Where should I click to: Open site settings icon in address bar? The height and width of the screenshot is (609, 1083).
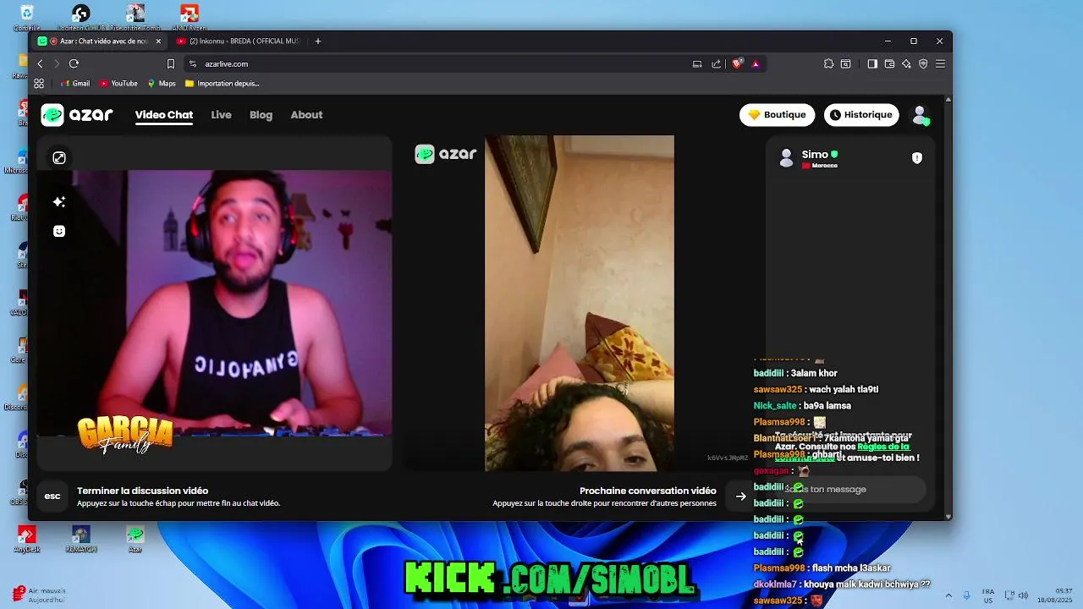(x=193, y=63)
